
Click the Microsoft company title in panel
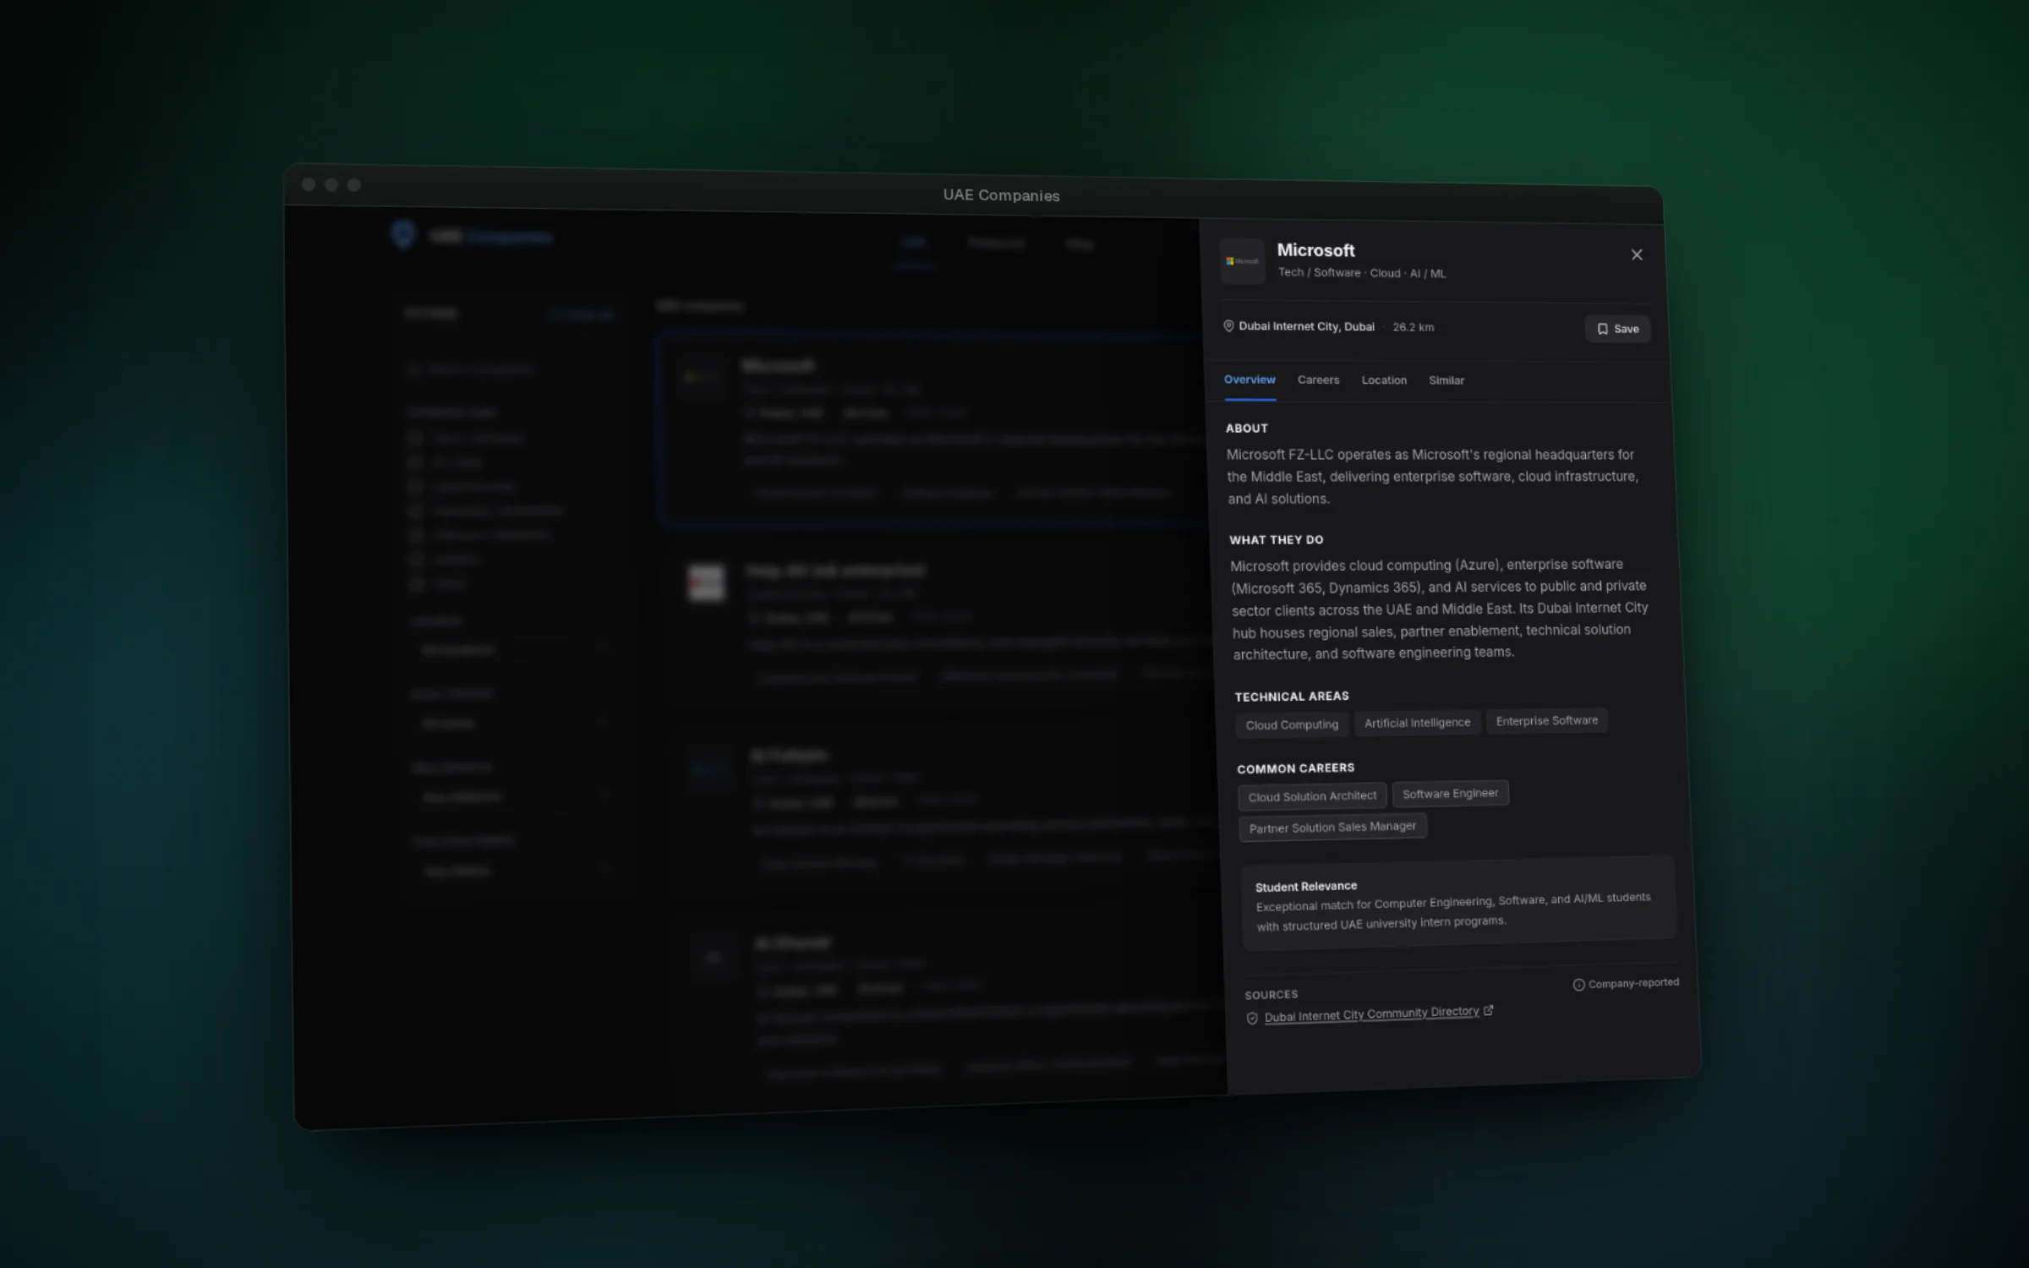pos(1315,250)
